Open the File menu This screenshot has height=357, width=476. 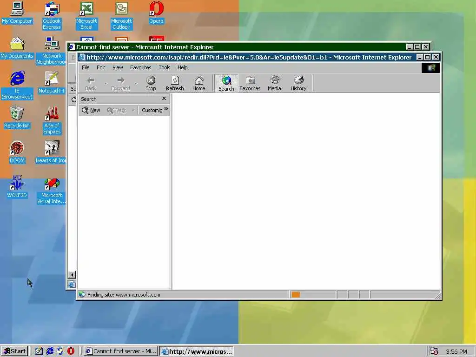pos(86,67)
